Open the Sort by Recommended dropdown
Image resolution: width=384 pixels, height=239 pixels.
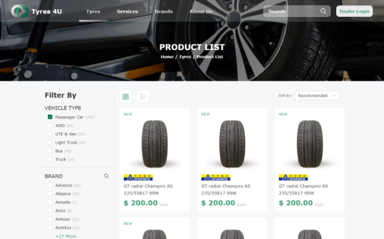[317, 96]
